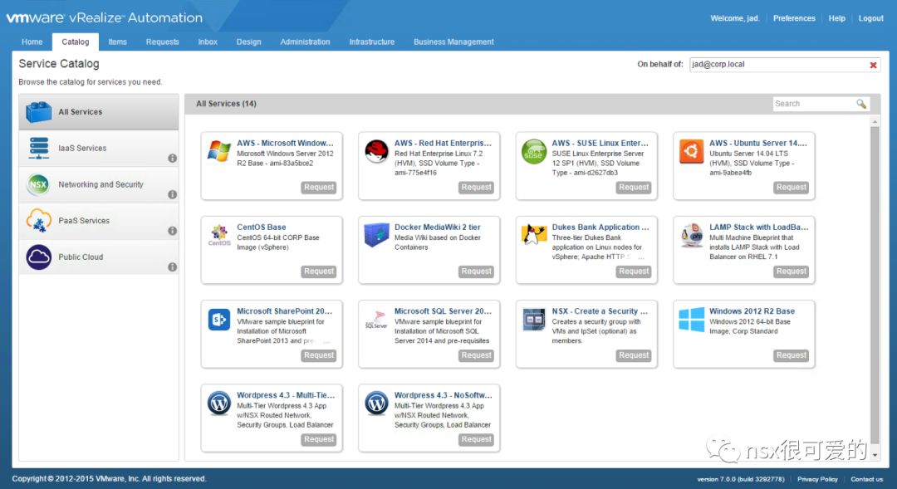The height and width of the screenshot is (489, 897).
Task: Click the Windows 2012 R2 Base logo
Action: [x=691, y=319]
